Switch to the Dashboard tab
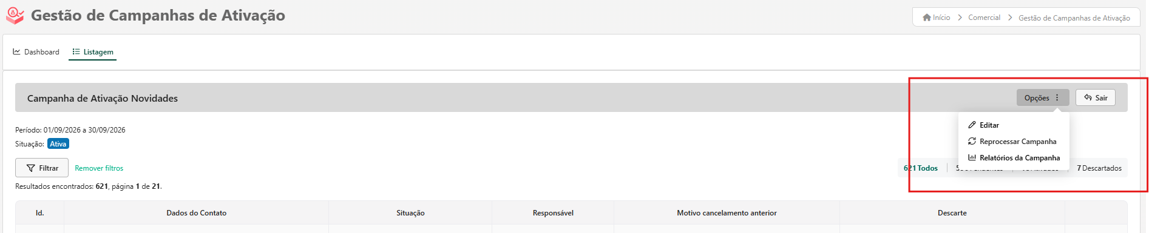This screenshot has width=1149, height=233. click(x=36, y=52)
